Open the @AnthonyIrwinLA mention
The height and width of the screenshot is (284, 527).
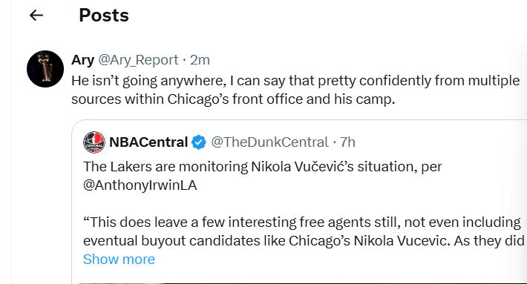tap(140, 185)
